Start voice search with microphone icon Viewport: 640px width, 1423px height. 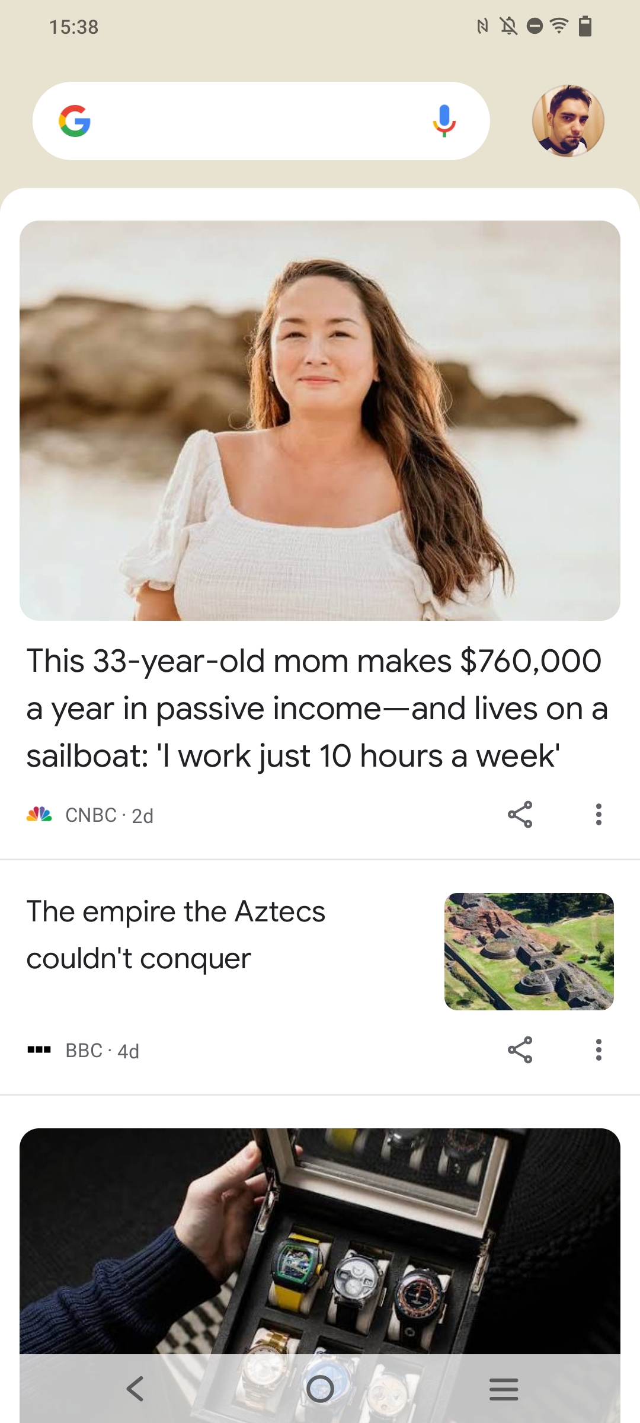pos(444,121)
